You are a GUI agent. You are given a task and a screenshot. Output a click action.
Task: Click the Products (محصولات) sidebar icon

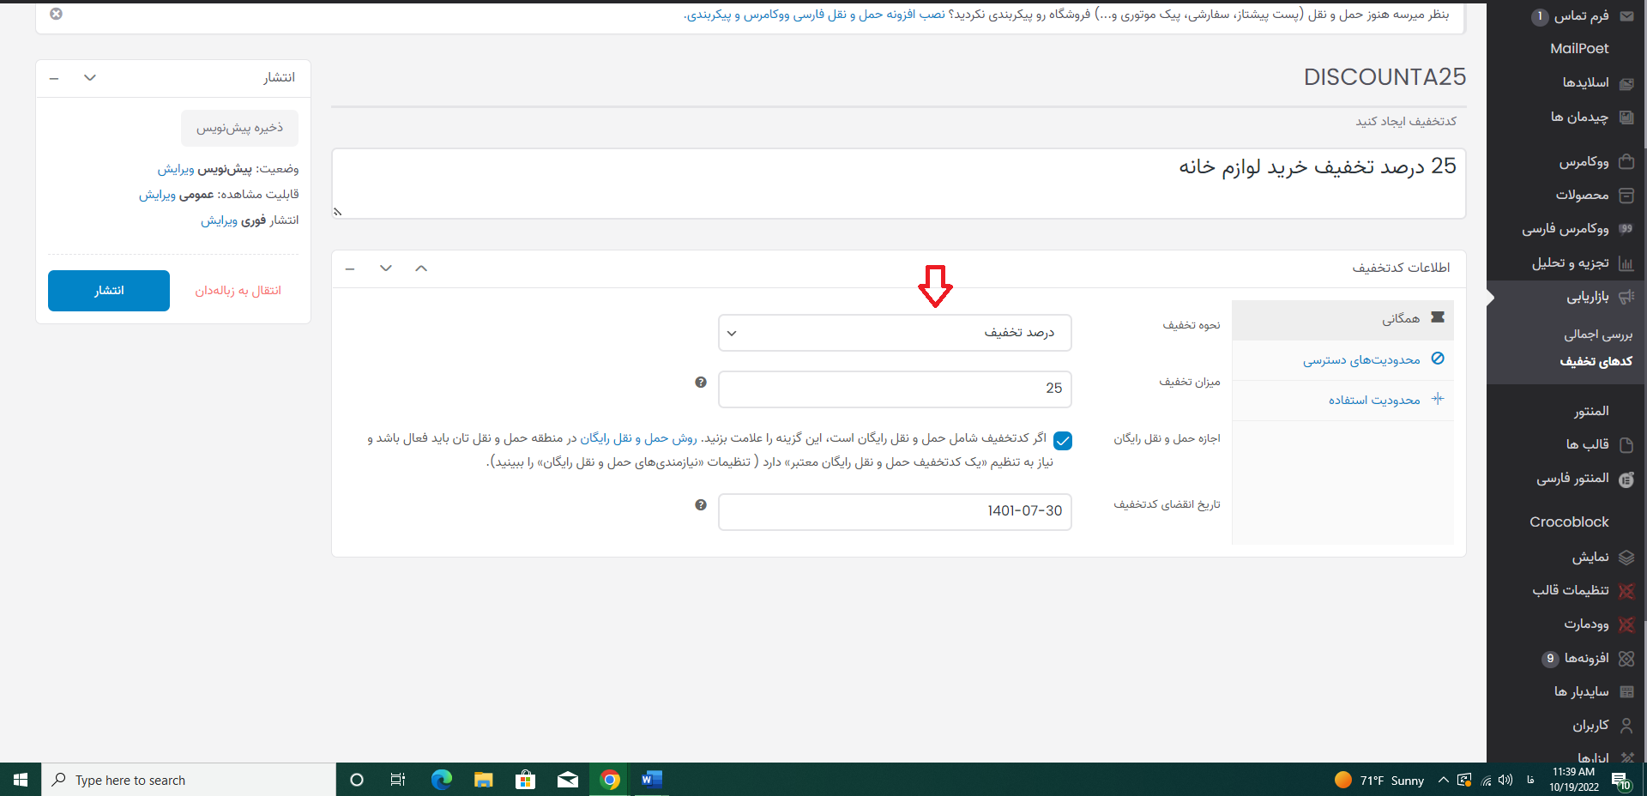click(x=1626, y=196)
